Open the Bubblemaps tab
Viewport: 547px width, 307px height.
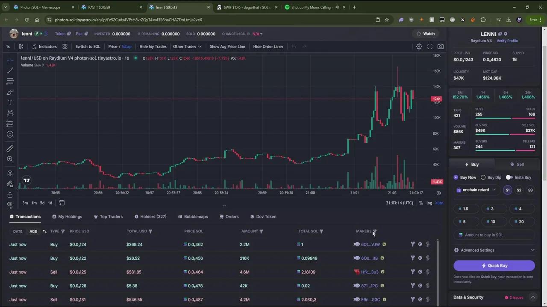[193, 217]
